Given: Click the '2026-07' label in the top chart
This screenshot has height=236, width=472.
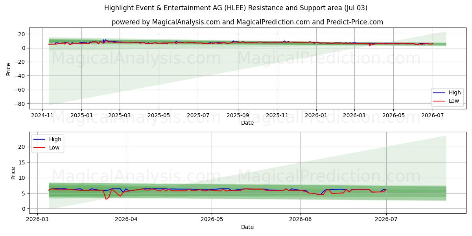Looking at the screenshot, I should (433, 116).
